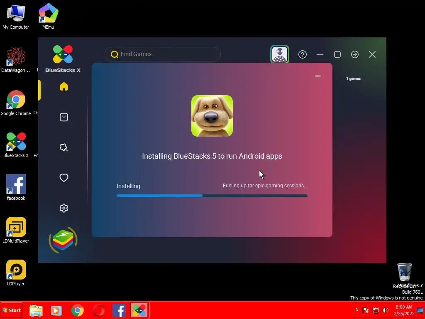Click the "1 games" label
Screen dimensions: 425x319
pos(353,79)
